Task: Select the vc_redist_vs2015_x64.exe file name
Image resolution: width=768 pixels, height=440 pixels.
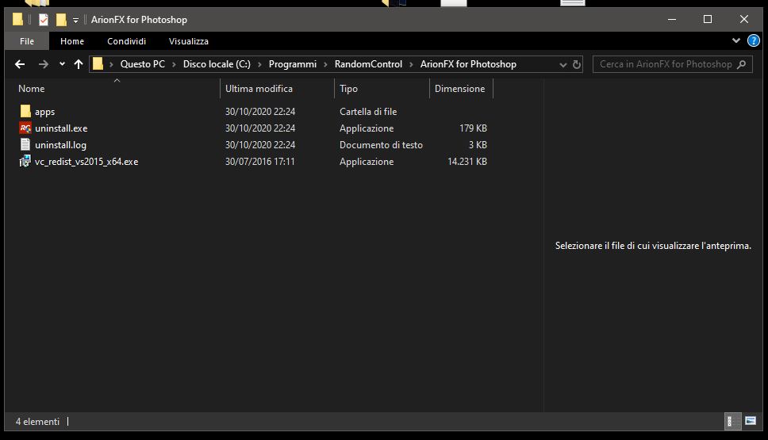Action: point(86,162)
